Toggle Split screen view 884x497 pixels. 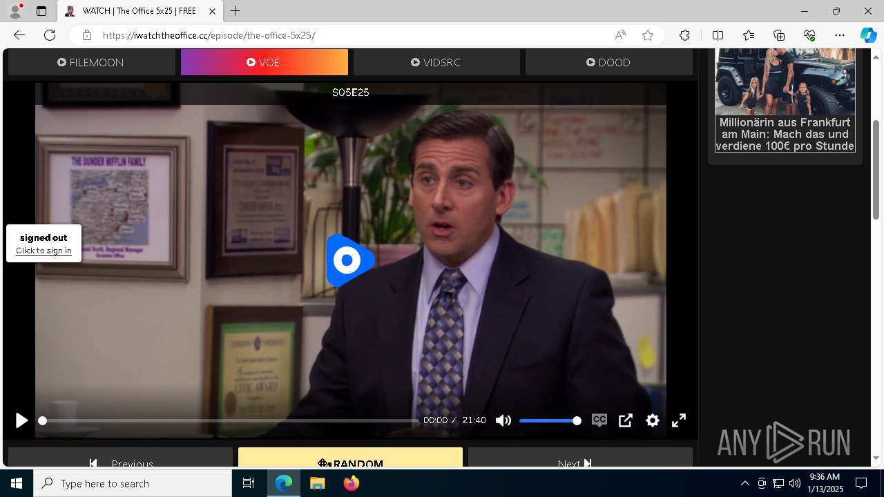pos(718,35)
